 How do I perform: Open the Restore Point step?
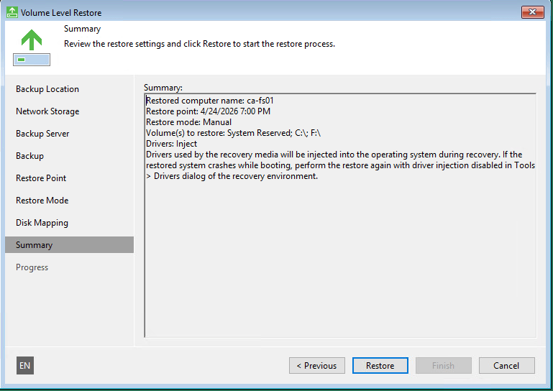pyautogui.click(x=41, y=178)
